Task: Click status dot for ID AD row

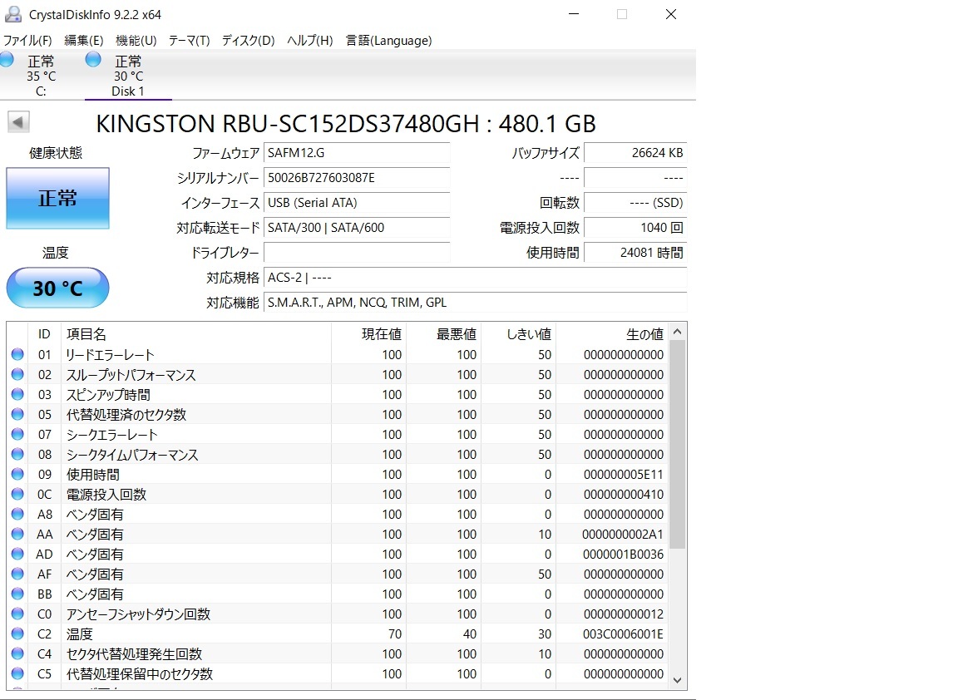Action: (17, 554)
